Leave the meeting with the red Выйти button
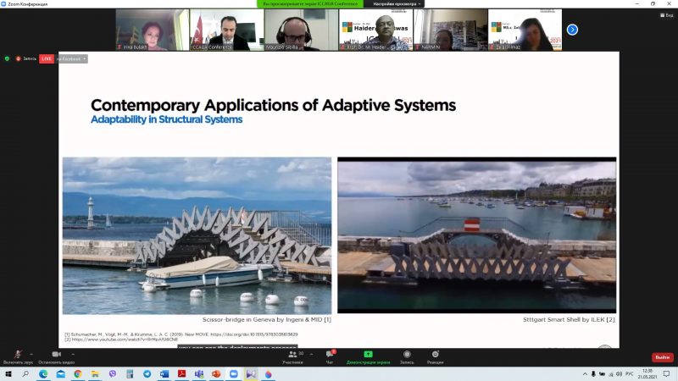The height and width of the screenshot is (381, 678). tap(663, 357)
